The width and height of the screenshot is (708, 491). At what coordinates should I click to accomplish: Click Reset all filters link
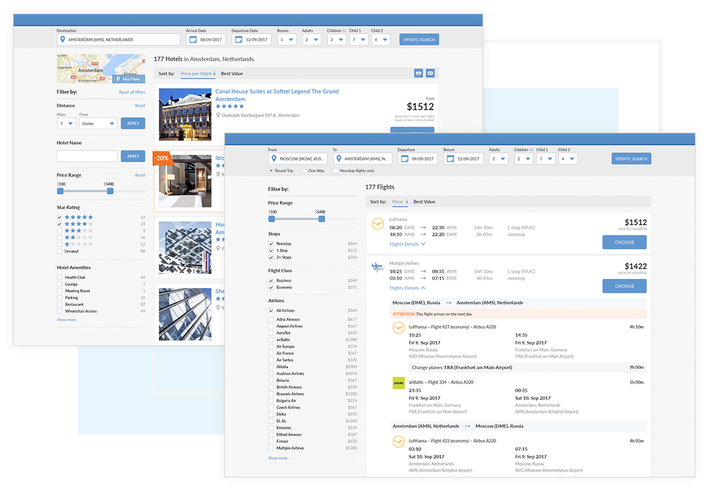coord(132,93)
